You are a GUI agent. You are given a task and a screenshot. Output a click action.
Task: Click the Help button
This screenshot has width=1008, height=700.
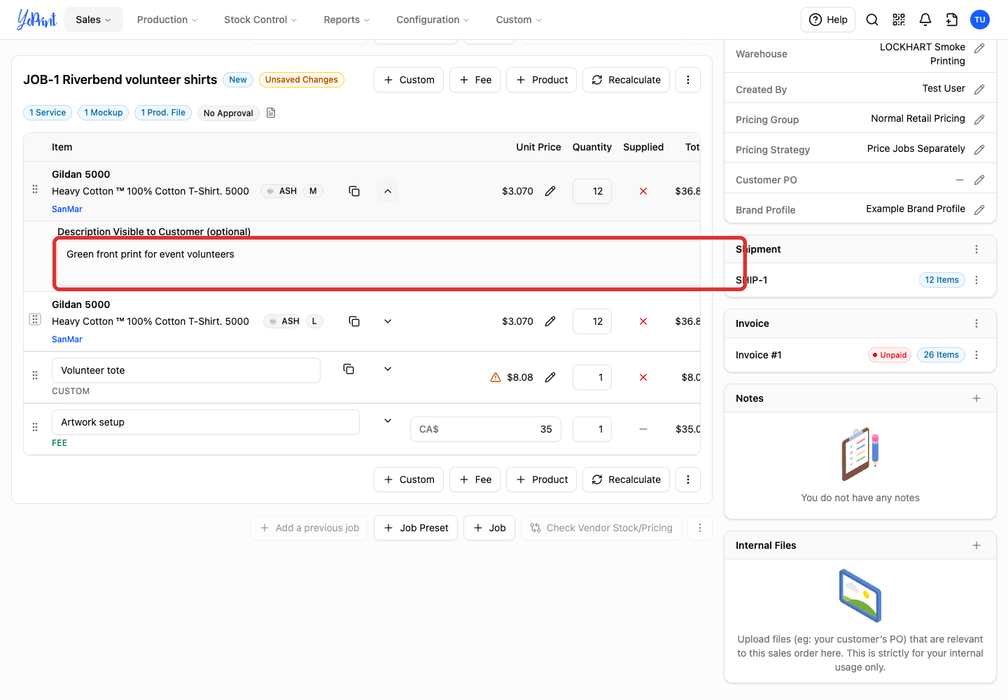point(828,20)
